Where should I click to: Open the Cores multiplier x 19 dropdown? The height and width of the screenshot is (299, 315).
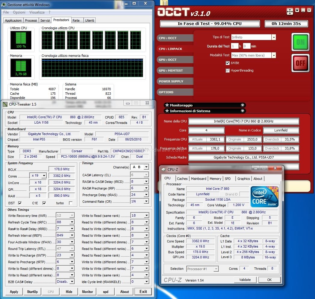pyautogui.click(x=44, y=176)
